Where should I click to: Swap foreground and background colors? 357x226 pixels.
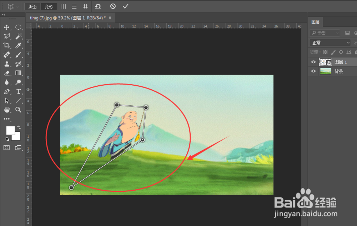coord(19,127)
